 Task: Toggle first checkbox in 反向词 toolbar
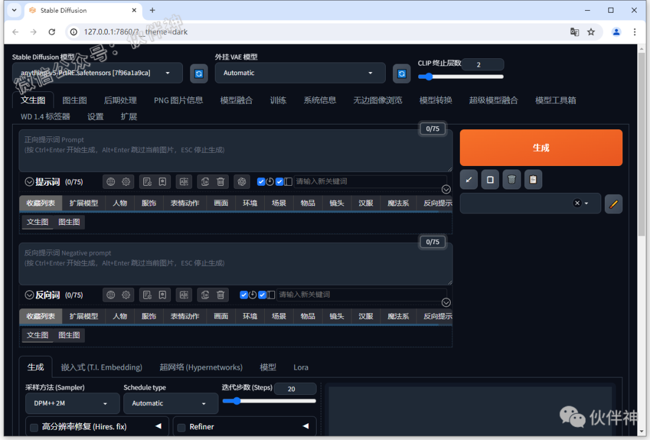(244, 295)
